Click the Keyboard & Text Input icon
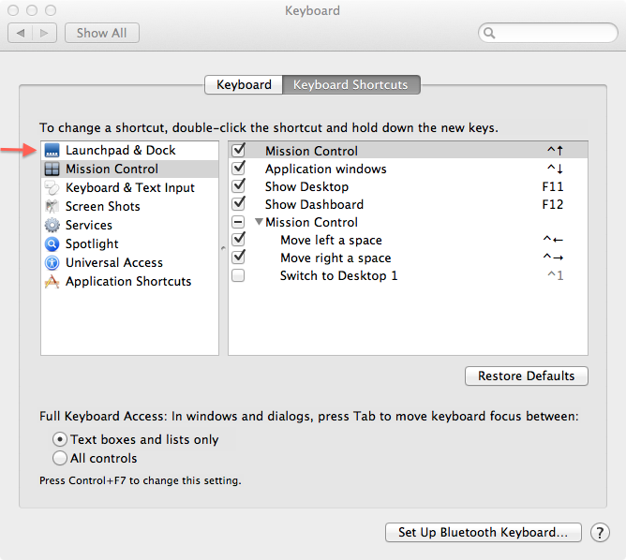 (x=52, y=188)
